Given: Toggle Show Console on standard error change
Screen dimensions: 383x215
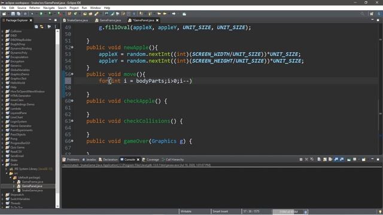Looking at the screenshot, I should (342, 159).
